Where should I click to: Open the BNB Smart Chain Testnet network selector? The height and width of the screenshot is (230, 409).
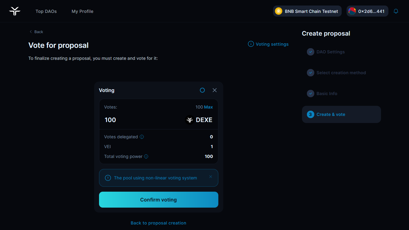click(x=307, y=11)
